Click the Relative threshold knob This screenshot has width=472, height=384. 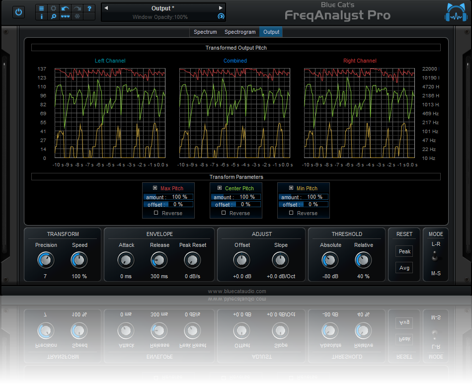(x=363, y=260)
